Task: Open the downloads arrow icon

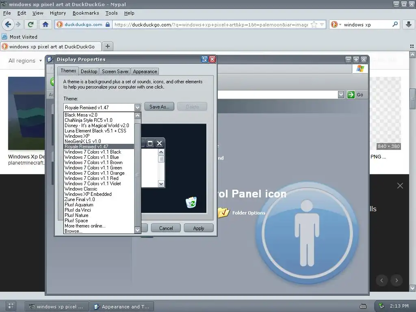Action: pos(409,24)
